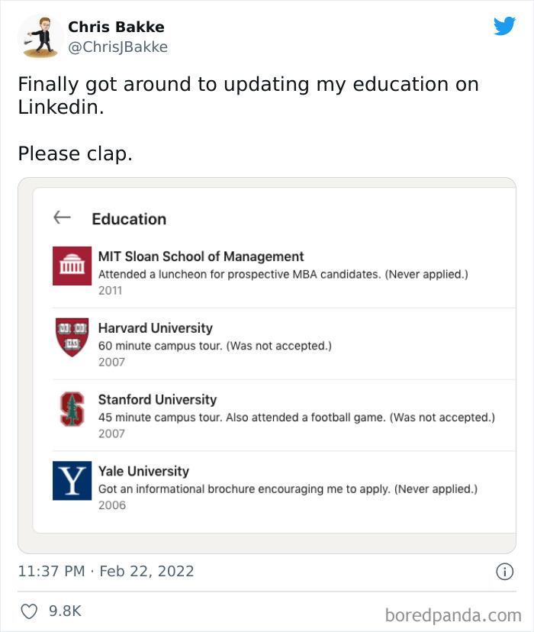Select the Harvard University entry title
Screen dimensions: 534x632
155,328
